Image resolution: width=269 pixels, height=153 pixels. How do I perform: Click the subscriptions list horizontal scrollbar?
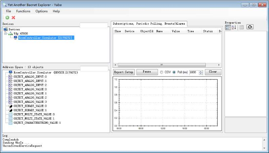(x=161, y=65)
